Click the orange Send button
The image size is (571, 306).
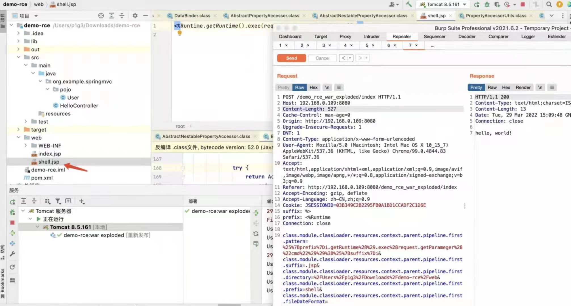point(291,58)
